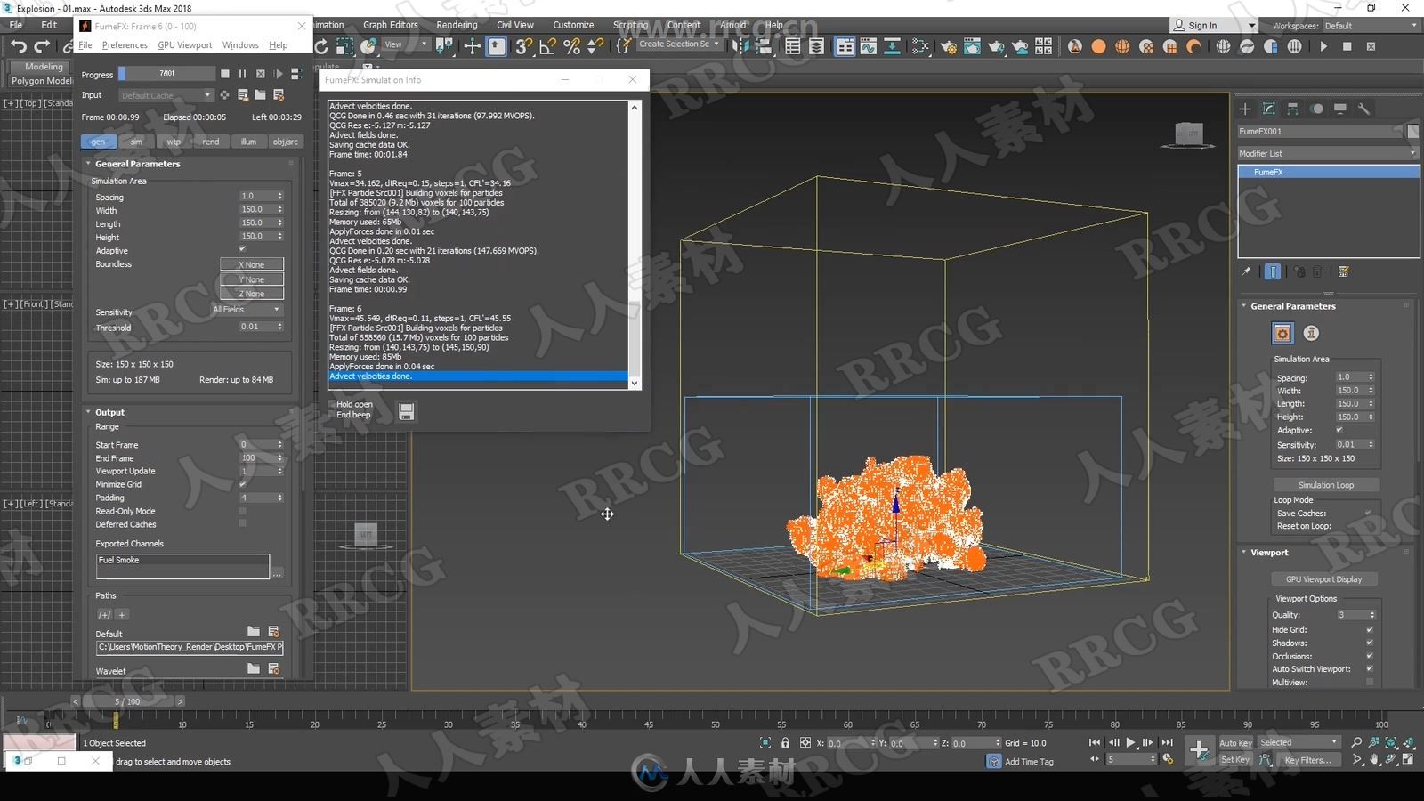Click the GPU Viewport Display button
This screenshot has width=1424, height=801.
coord(1323,579)
